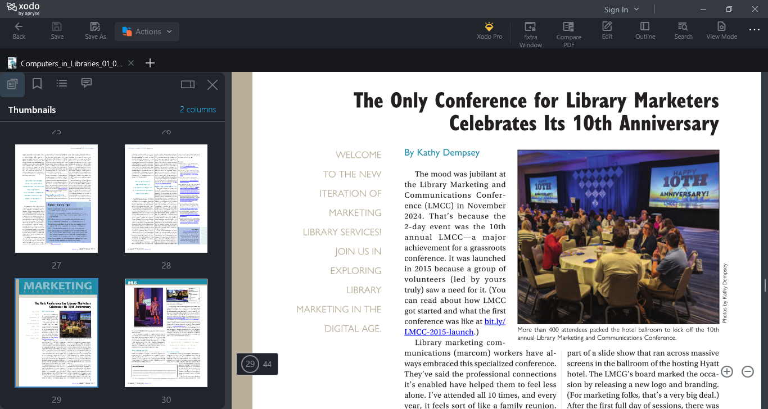This screenshot has width=768, height=409.
Task: Select page 29 thumbnail
Action: pos(56,333)
